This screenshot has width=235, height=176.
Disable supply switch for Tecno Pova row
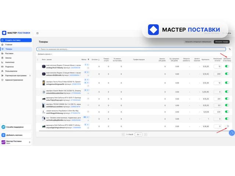tap(227, 83)
